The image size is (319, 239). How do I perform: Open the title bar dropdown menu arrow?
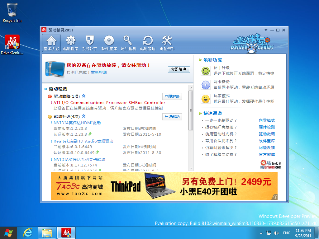(266, 30)
